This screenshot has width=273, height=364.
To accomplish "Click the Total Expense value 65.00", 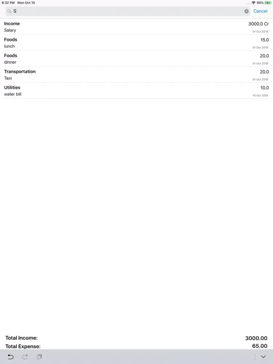I will (260, 346).
